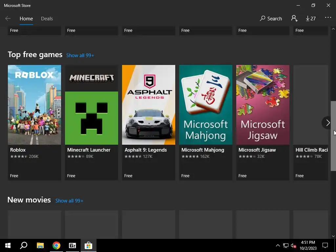The height and width of the screenshot is (252, 336).
Task: Open the Microsoft Jigsaw artwork
Action: click(263, 105)
